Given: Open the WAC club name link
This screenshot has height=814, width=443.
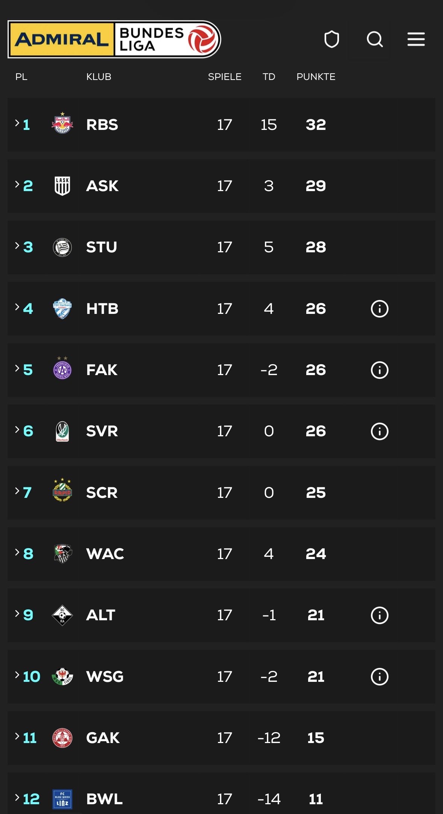Looking at the screenshot, I should pos(105,554).
